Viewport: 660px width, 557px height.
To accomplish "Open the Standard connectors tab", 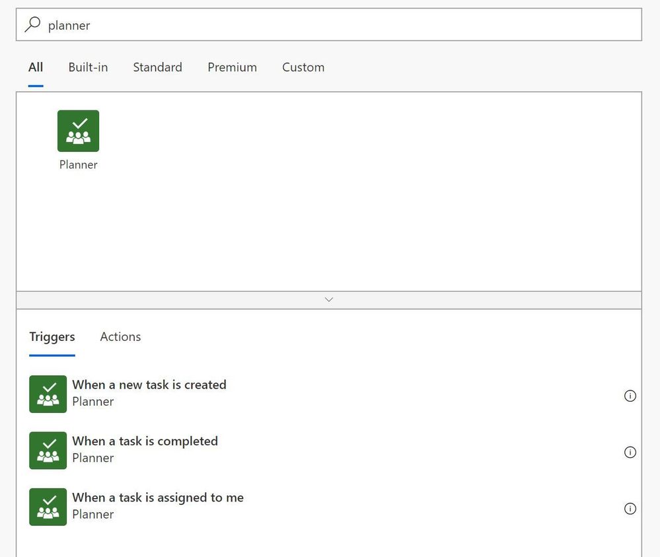I will point(157,67).
